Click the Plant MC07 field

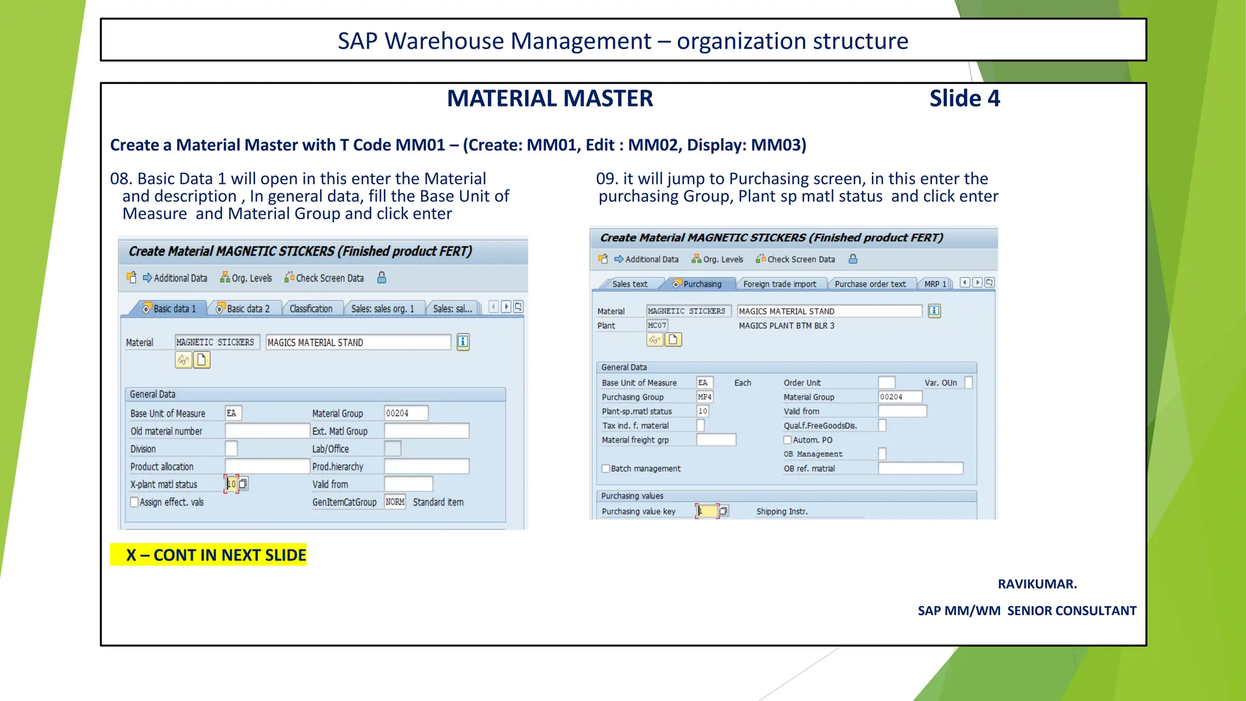657,326
